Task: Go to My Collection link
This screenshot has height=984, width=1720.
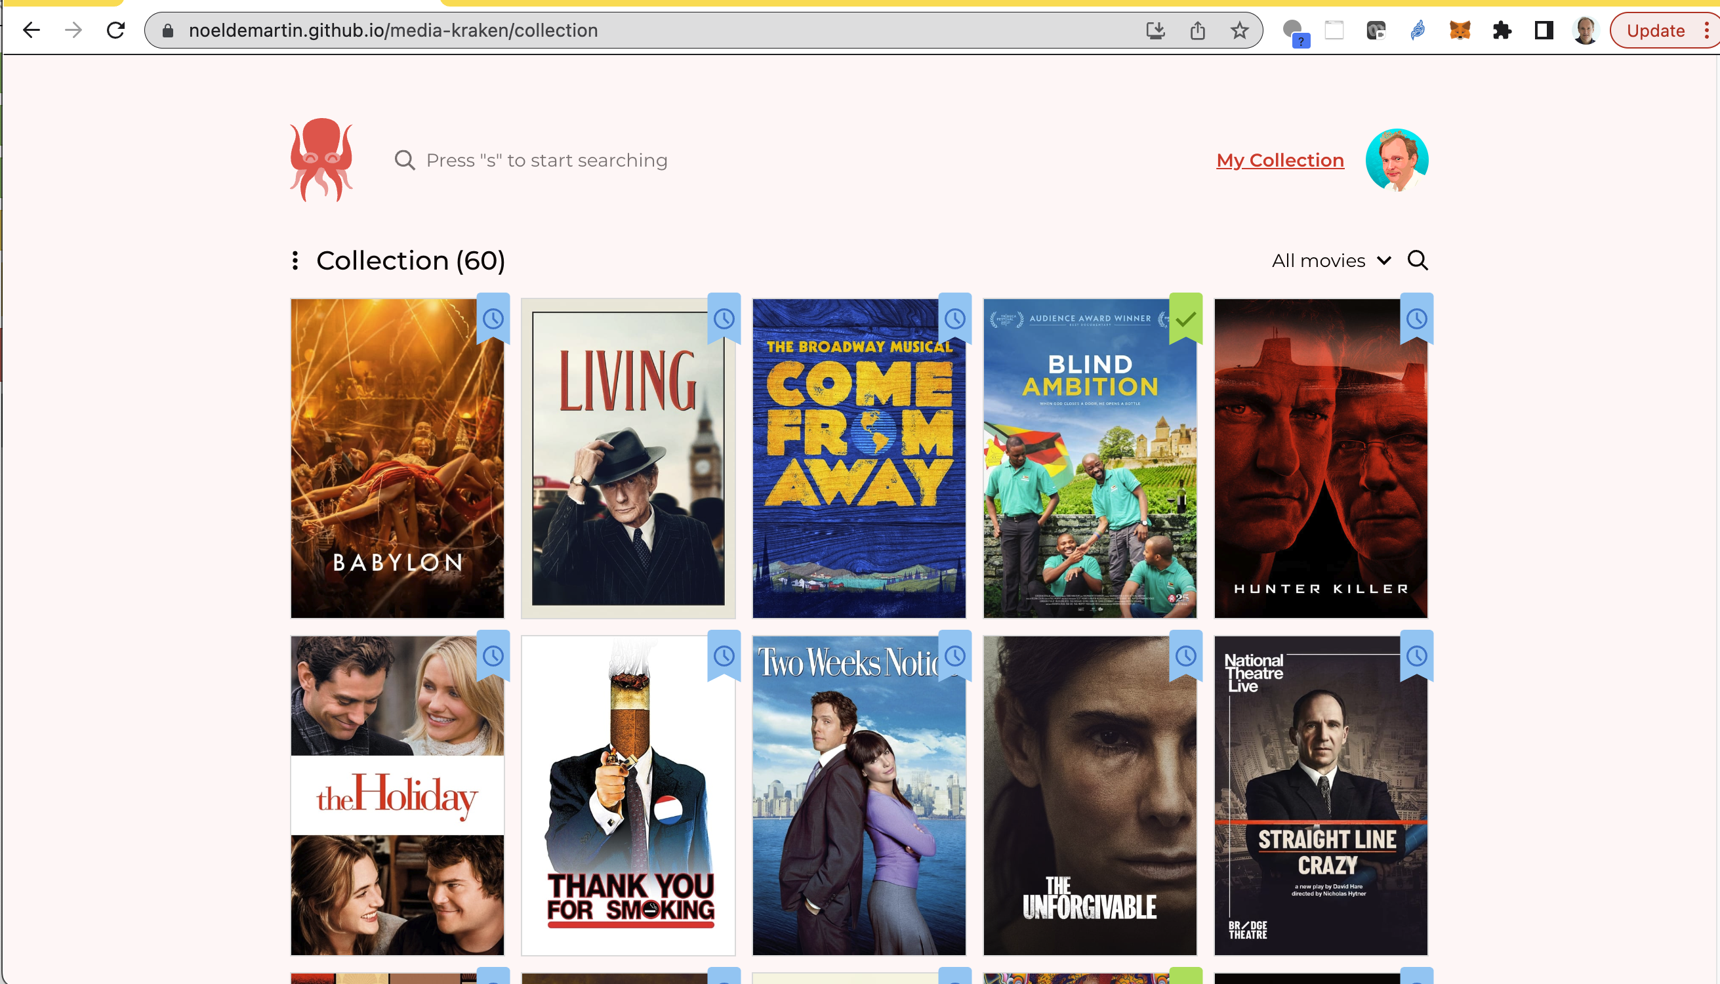Action: coord(1279,160)
